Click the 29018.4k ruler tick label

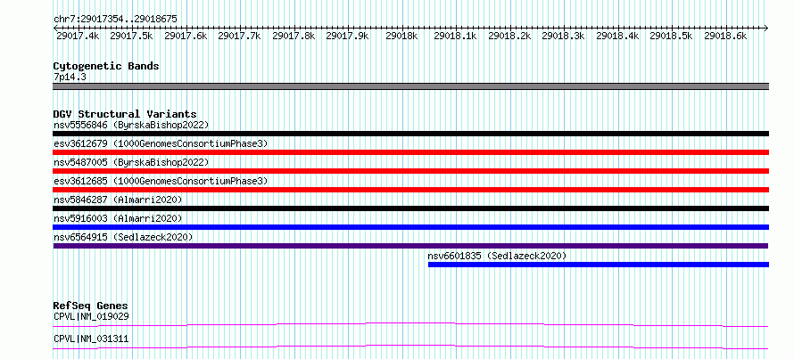point(617,36)
